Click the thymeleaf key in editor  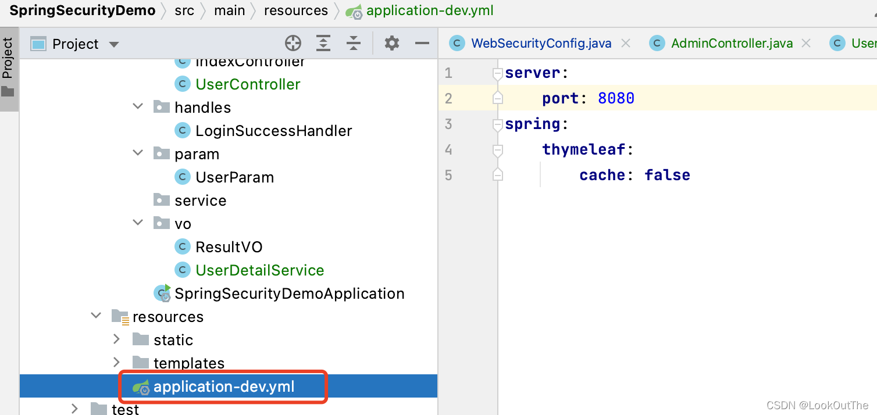[x=584, y=149]
